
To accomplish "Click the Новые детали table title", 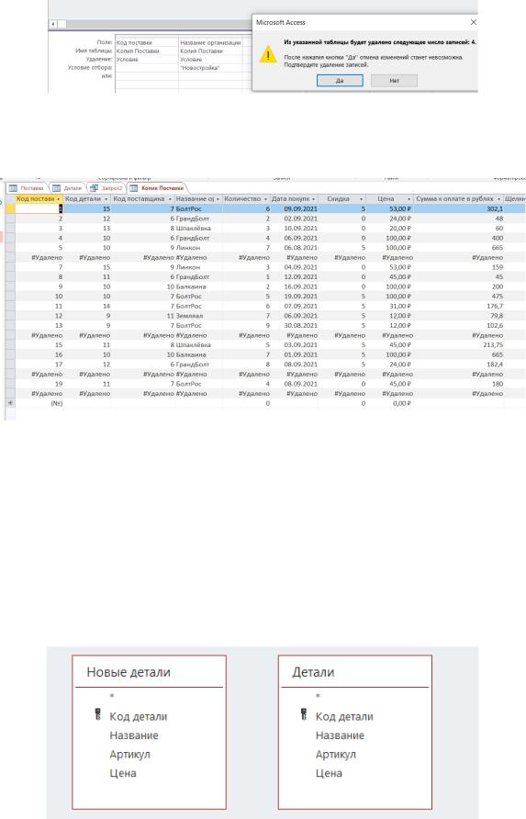I will click(129, 672).
